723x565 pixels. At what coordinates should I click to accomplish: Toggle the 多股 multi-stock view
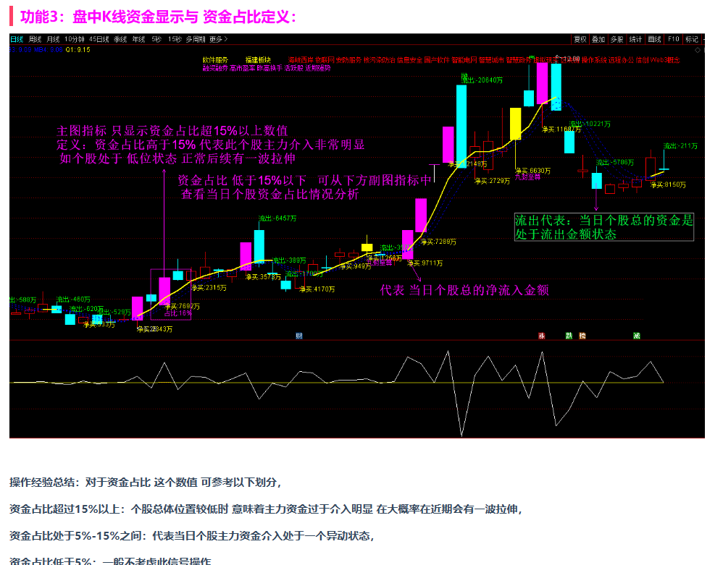pos(617,39)
